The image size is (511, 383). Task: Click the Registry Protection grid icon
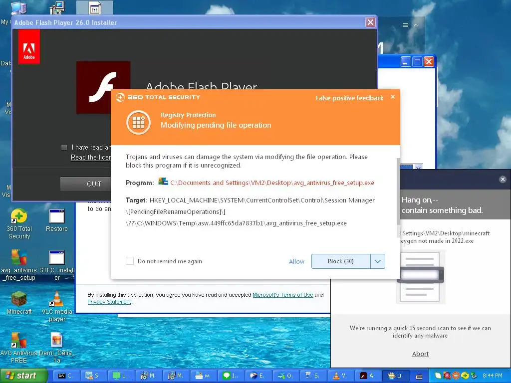coord(139,123)
